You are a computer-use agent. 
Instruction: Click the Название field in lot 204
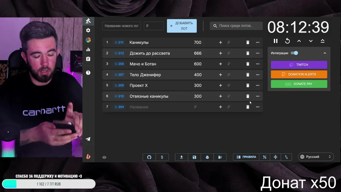pos(159,107)
